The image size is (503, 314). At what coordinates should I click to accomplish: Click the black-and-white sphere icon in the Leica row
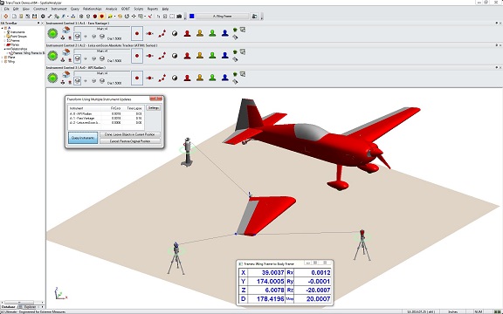pos(175,56)
